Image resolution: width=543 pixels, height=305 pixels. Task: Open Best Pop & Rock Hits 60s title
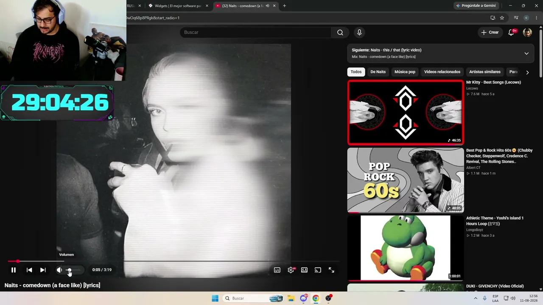[x=499, y=156]
